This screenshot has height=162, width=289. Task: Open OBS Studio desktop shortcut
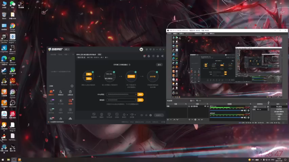[x=13, y=104]
